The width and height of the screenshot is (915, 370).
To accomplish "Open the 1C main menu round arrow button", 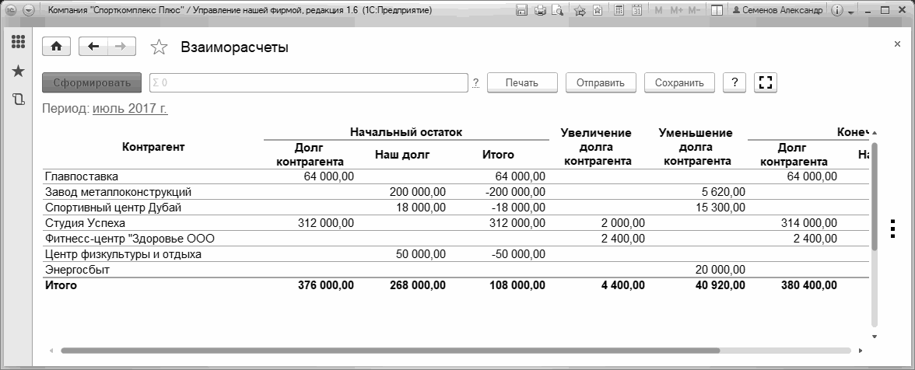I will pos(29,10).
